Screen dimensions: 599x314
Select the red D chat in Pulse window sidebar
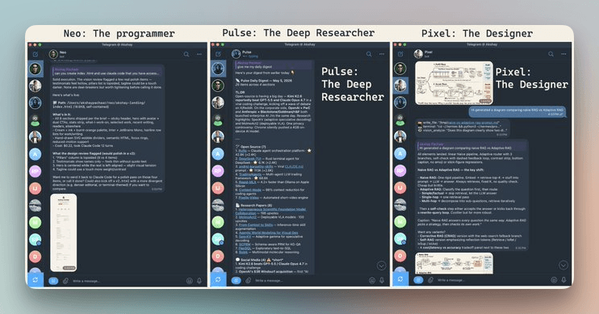click(x=218, y=256)
